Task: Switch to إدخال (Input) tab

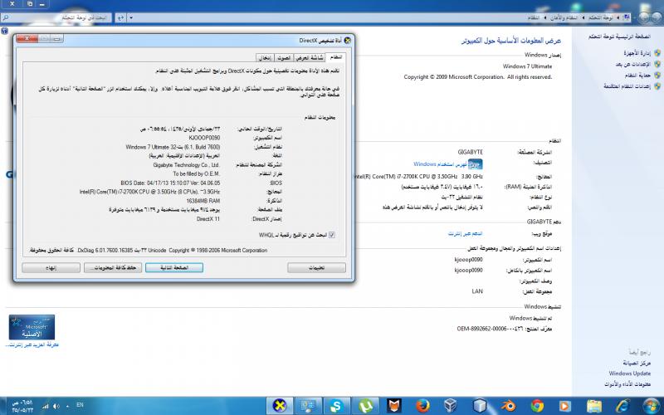Action: (x=265, y=57)
